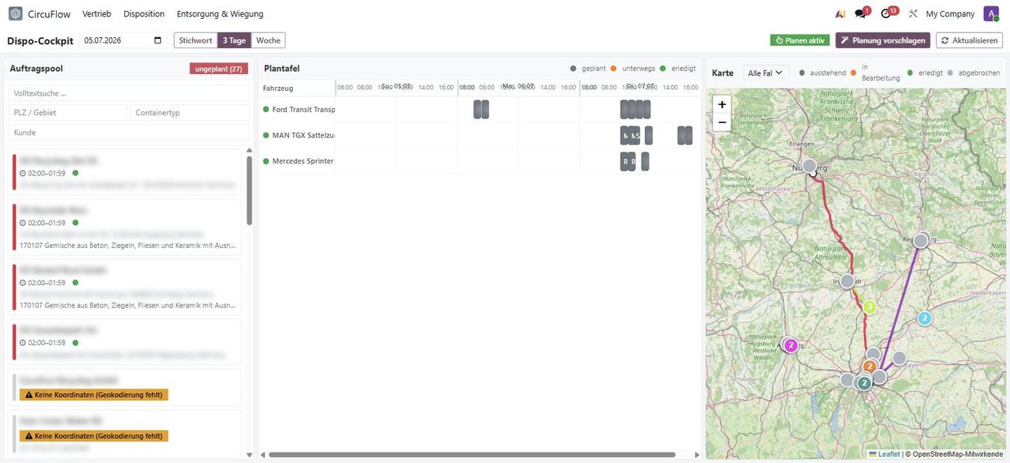1010x463 pixels.
Task: Click the MAN TGX Sattelzug vehicle label
Action: tap(304, 135)
